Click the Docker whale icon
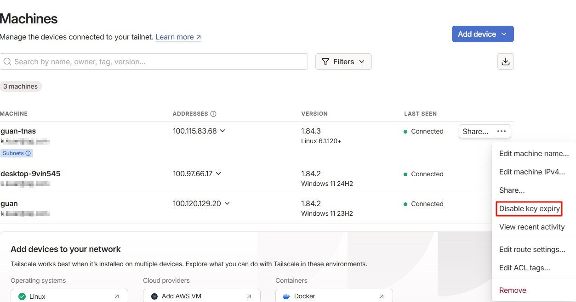The width and height of the screenshot is (576, 302). (287, 296)
